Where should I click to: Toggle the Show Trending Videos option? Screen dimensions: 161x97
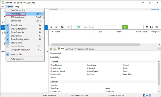click(25, 39)
